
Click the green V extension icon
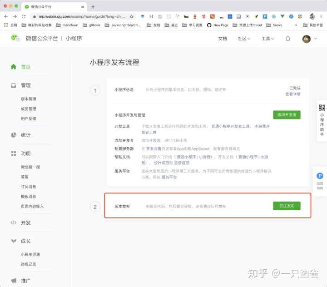[x=282, y=16]
